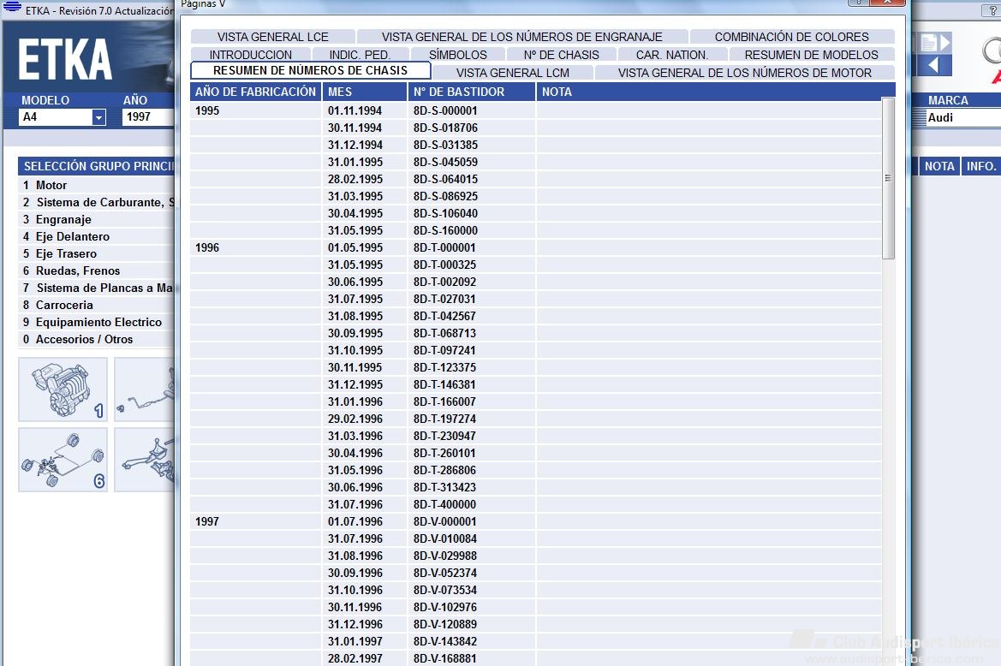Open the Motor group thumbnail numbered 1

63,389
